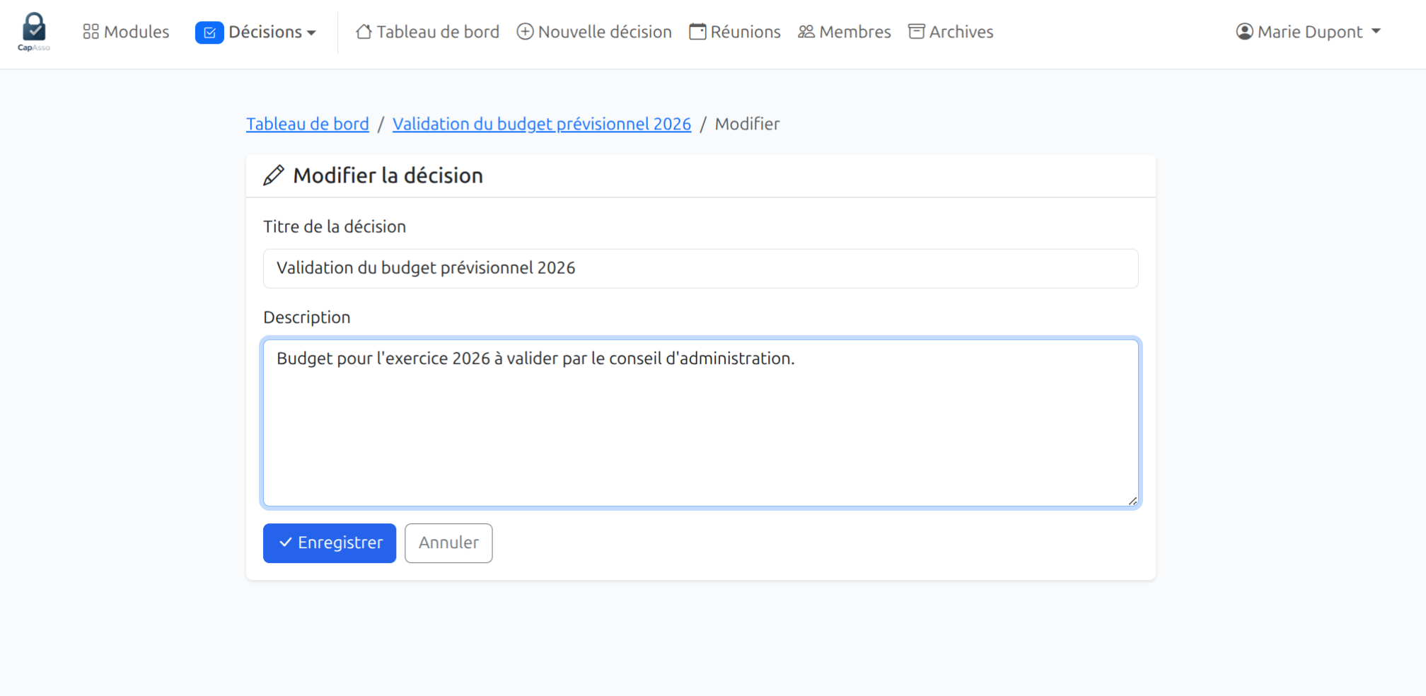Open the Réunions menu item
Screen dimensions: 1426x696
tap(745, 32)
